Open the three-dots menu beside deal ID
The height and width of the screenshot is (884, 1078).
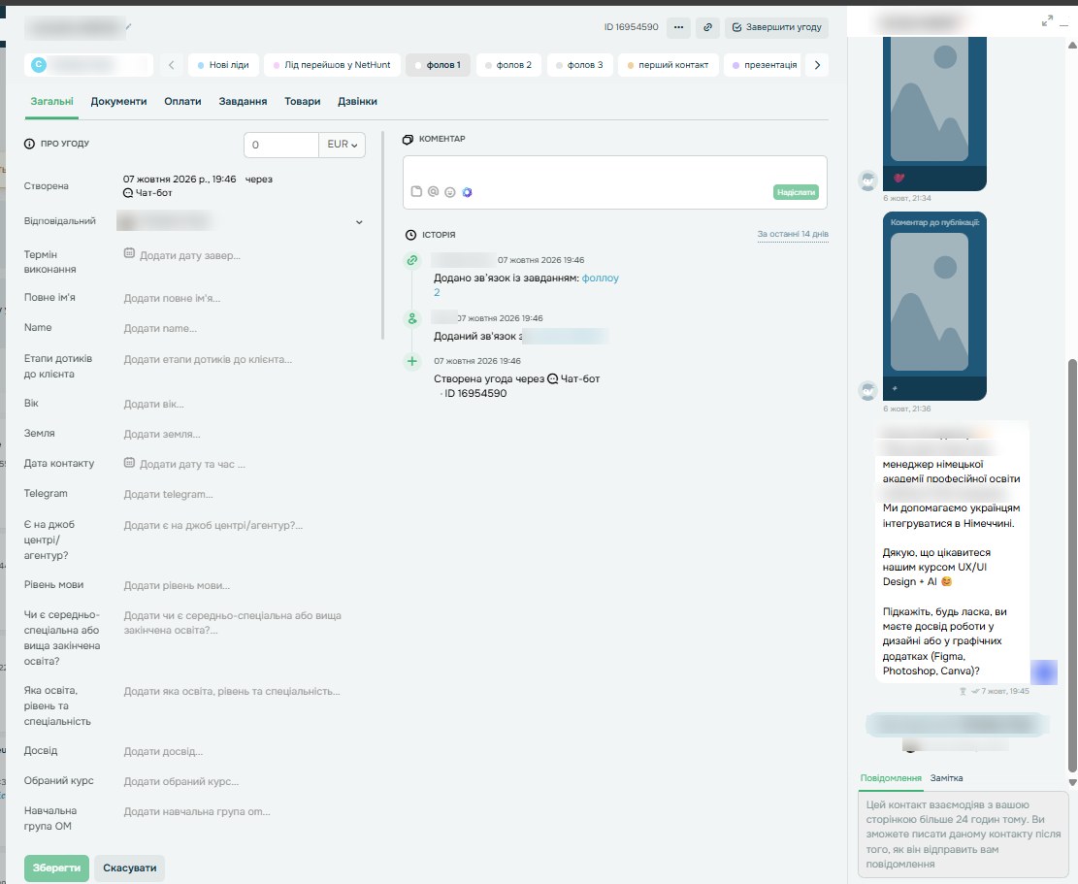(x=678, y=27)
